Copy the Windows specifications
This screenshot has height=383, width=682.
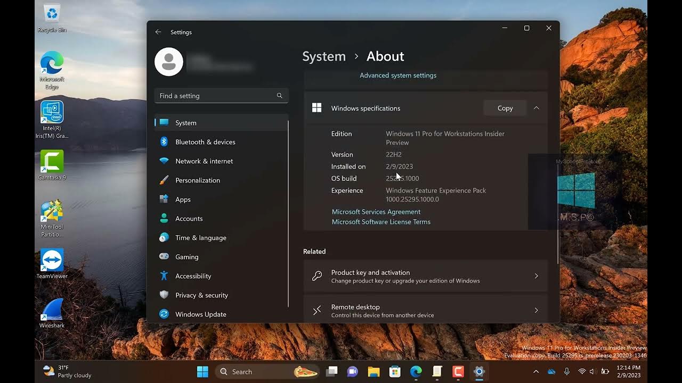point(505,108)
